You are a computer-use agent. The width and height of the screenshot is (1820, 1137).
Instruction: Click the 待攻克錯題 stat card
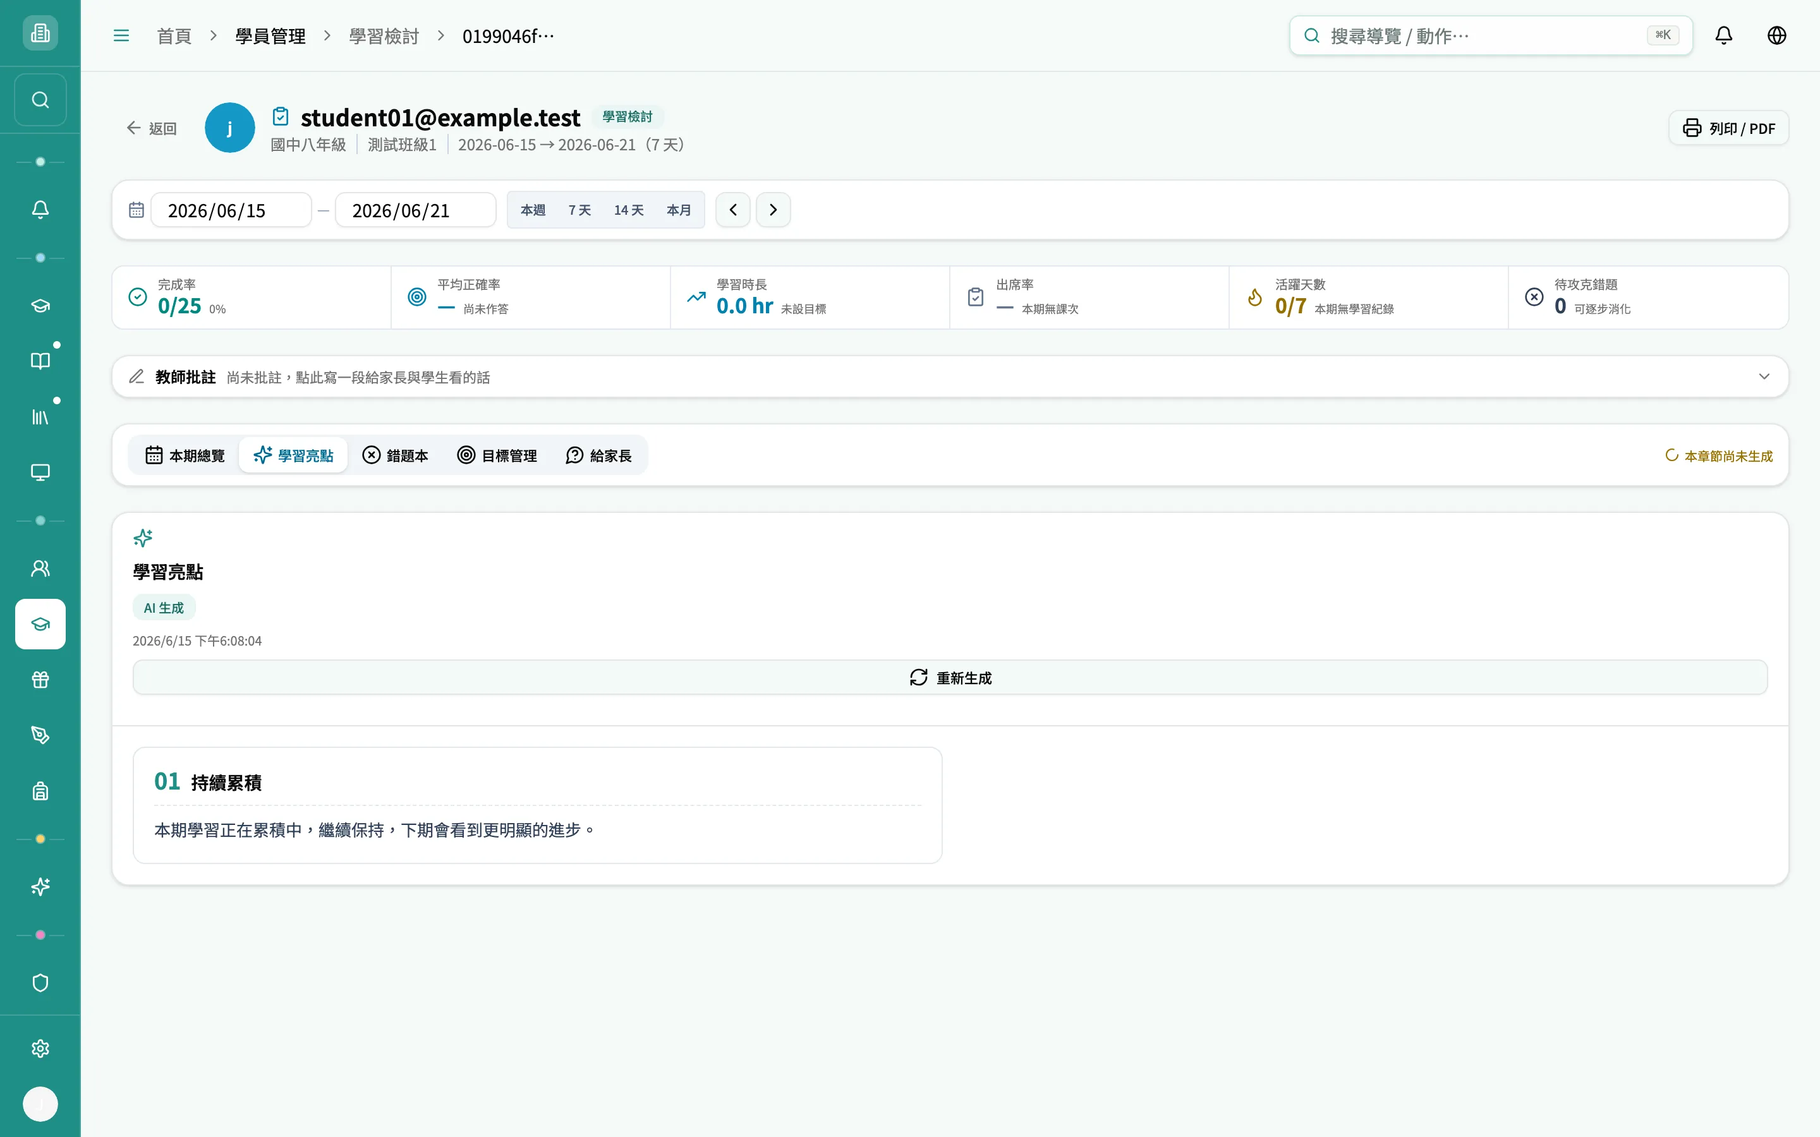click(1649, 297)
